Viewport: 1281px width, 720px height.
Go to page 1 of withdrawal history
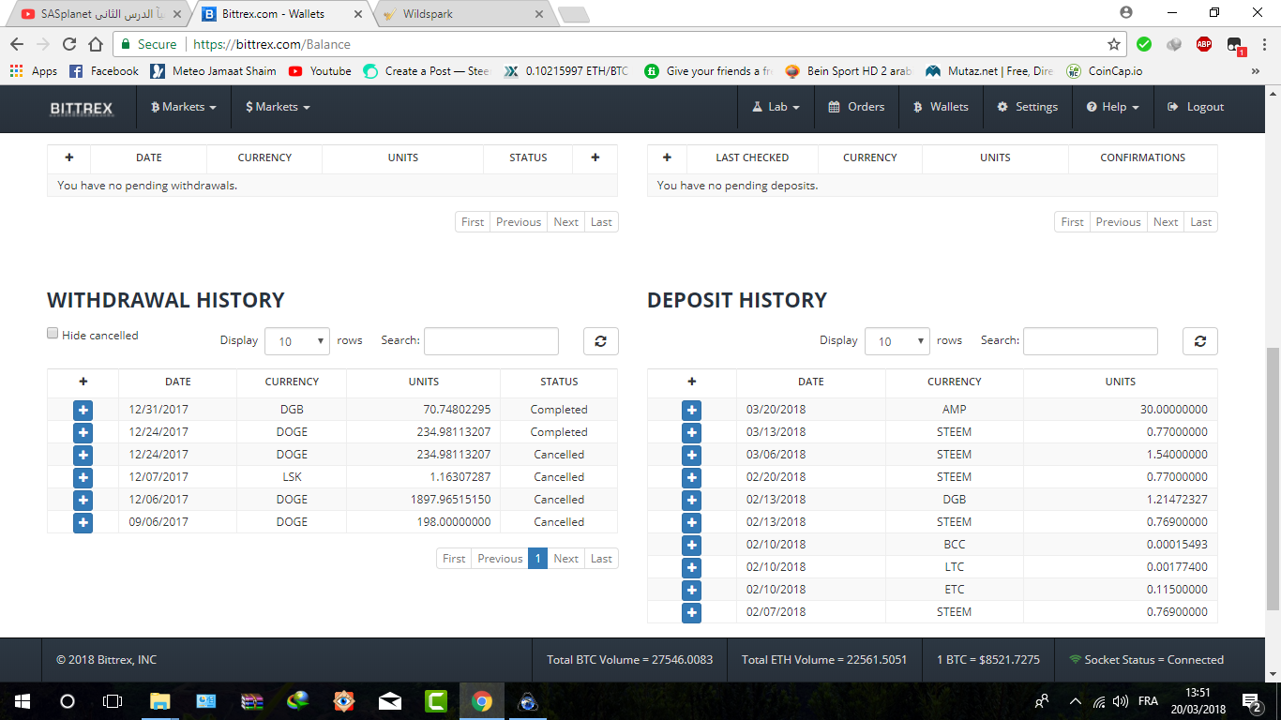(x=537, y=559)
